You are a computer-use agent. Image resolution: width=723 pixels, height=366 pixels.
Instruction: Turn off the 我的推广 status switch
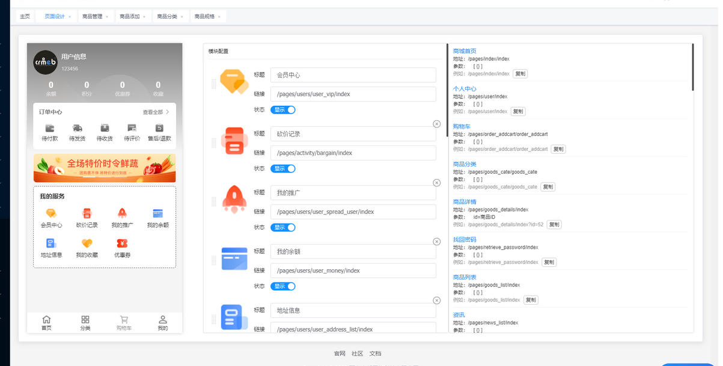tap(283, 228)
